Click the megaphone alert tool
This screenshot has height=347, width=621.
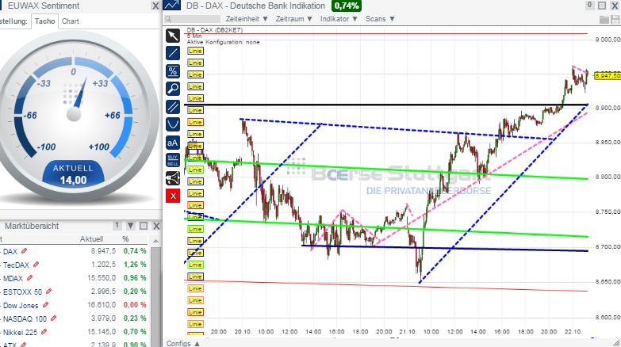173,178
